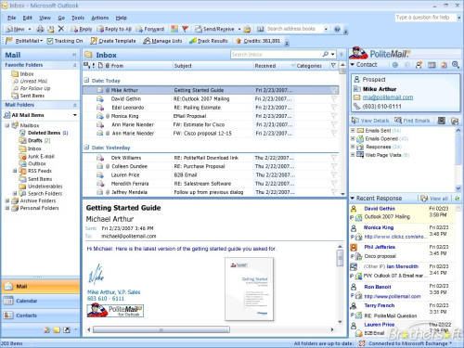Image resolution: width=464 pixels, height=348 pixels.
Task: Open the Go menu
Action: pyautogui.click(x=61, y=18)
